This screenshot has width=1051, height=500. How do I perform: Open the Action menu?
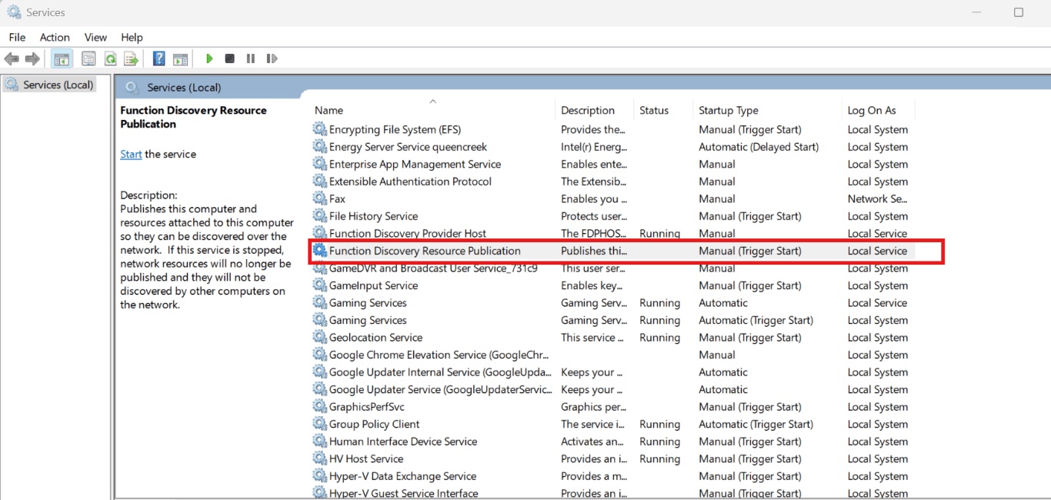[54, 37]
